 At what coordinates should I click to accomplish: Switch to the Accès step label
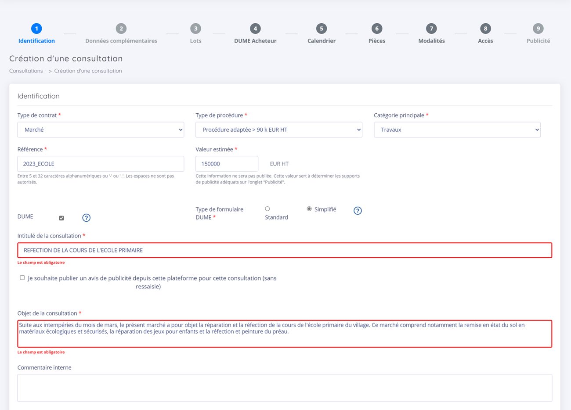pyautogui.click(x=485, y=41)
